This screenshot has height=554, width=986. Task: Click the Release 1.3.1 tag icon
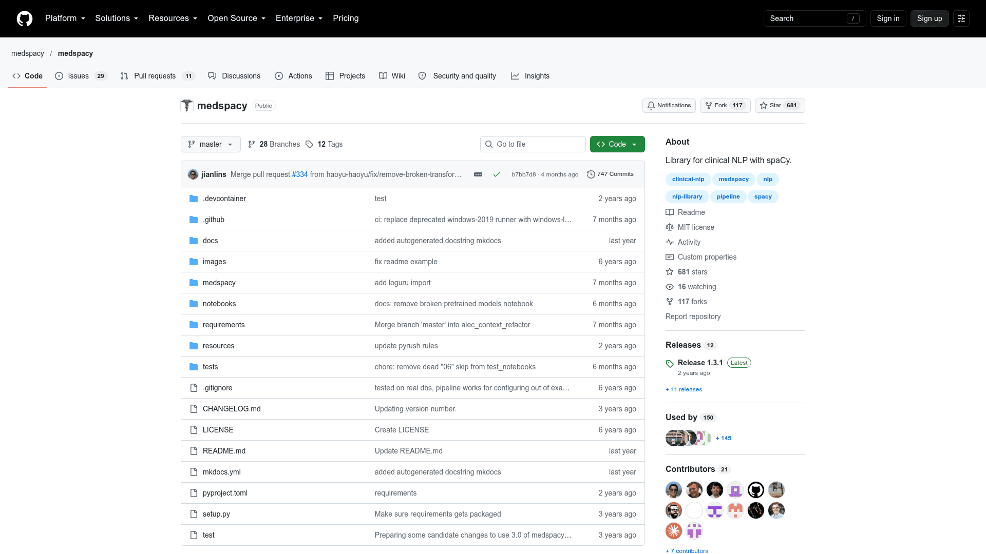pos(670,364)
